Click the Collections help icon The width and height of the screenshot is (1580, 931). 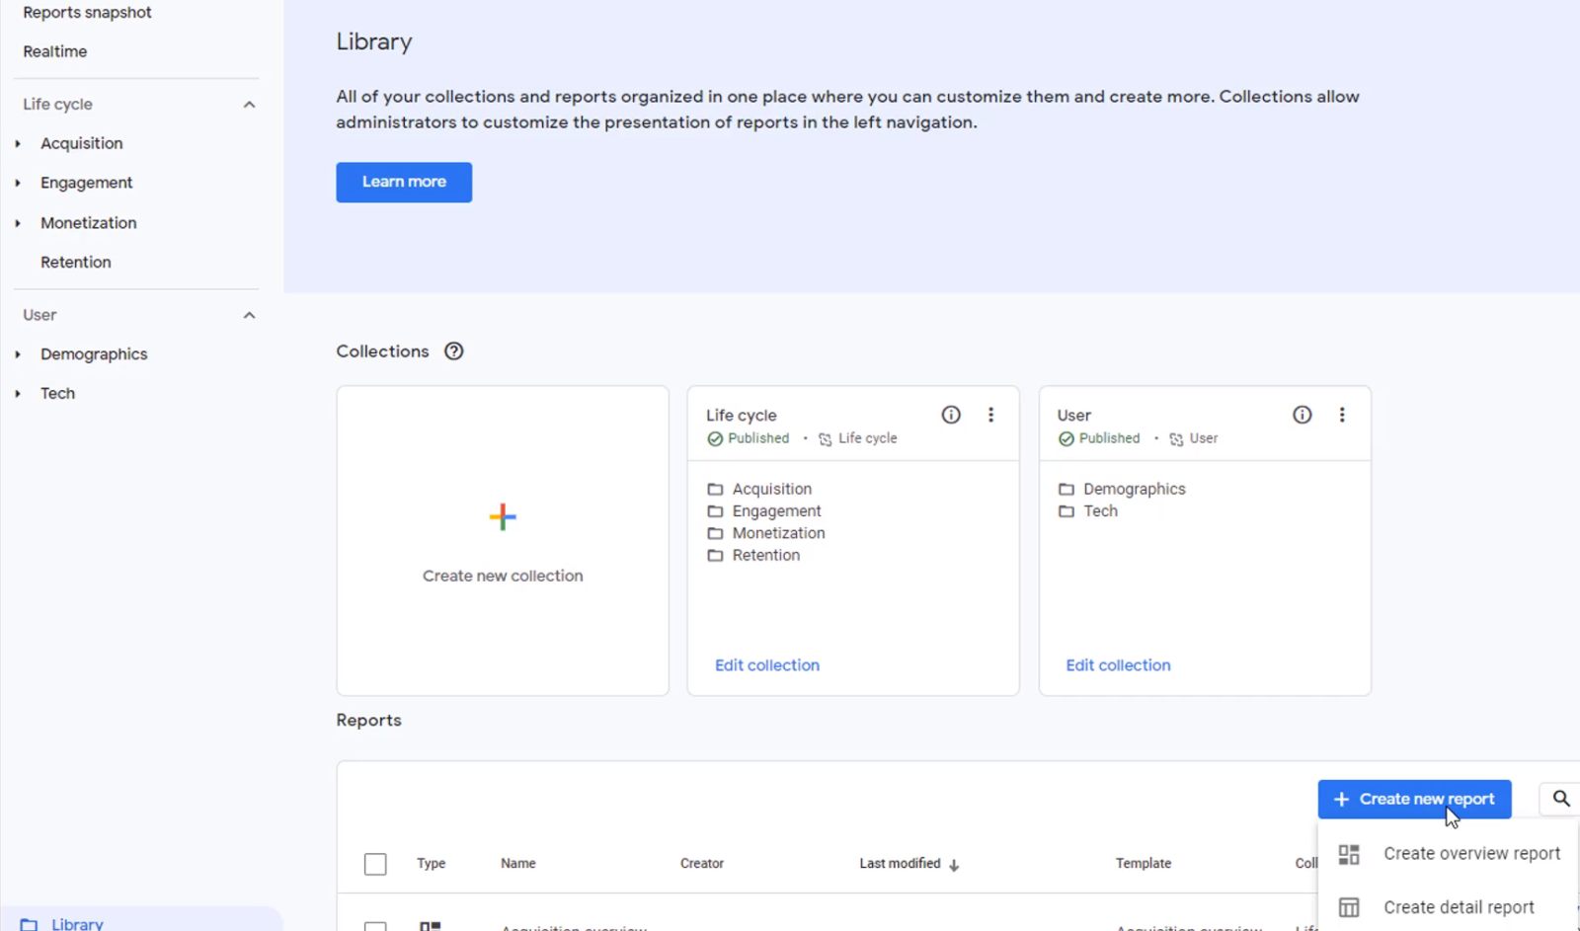tap(453, 350)
